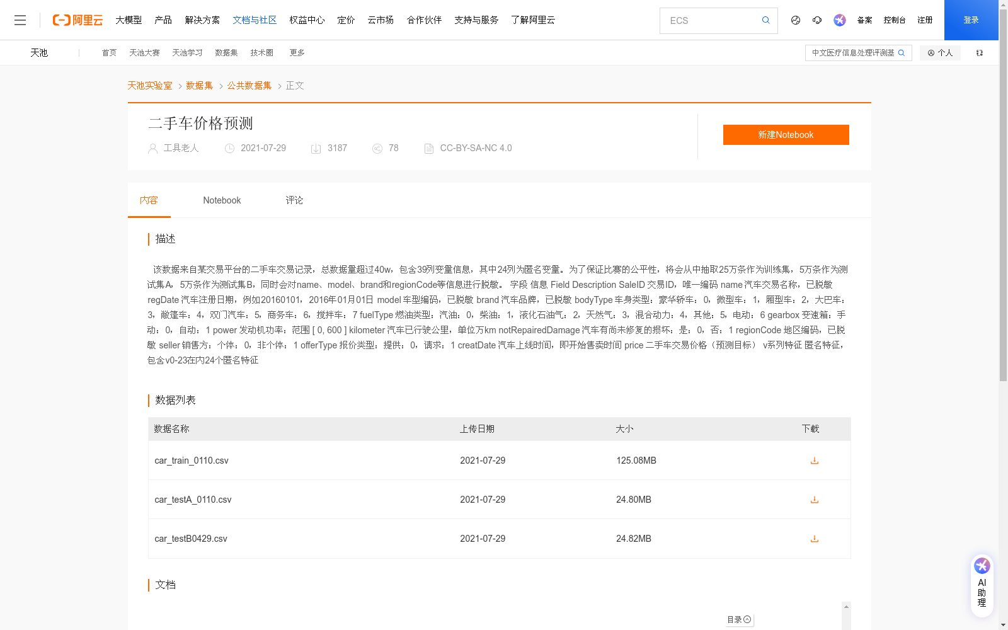This screenshot has width=1008, height=630.
Task: Click the scroll down arrow of page scrollbar
Action: [1003, 625]
